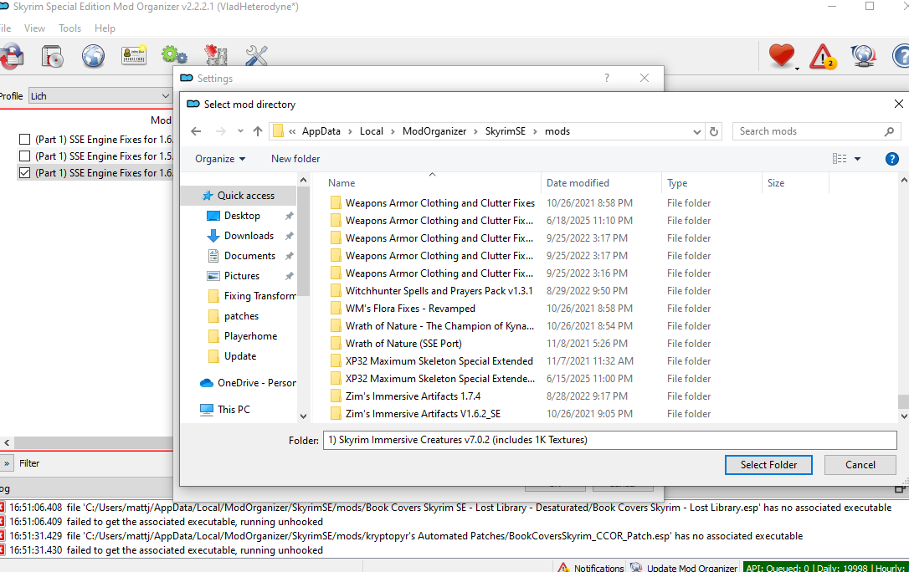Select Desktop in Quick access
Screen dimensions: 909x572
243,216
